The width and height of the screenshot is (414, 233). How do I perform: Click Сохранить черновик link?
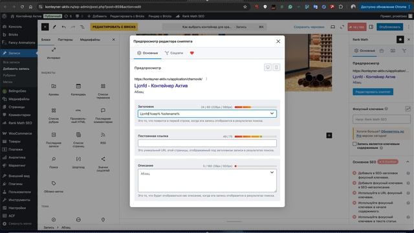pos(309,27)
